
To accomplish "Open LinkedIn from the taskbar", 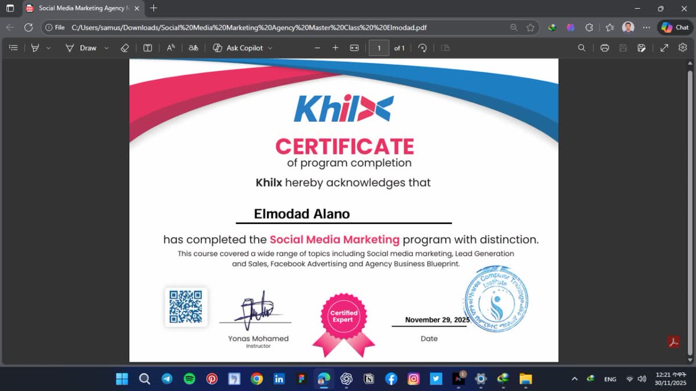I will [279, 379].
